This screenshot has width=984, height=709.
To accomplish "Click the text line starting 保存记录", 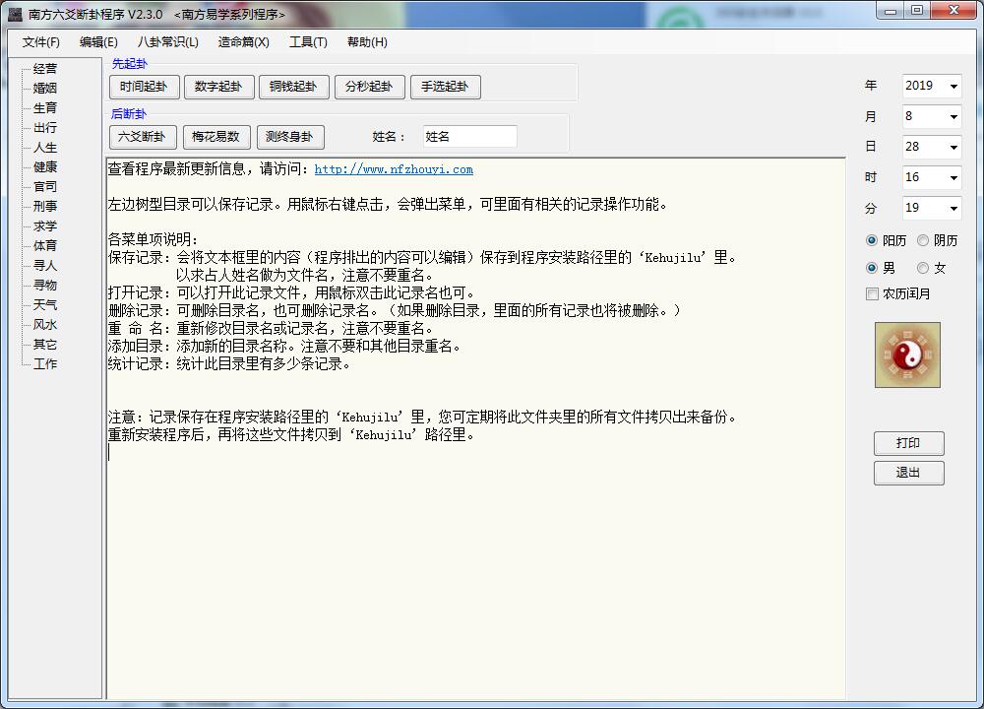I will click(422, 257).
